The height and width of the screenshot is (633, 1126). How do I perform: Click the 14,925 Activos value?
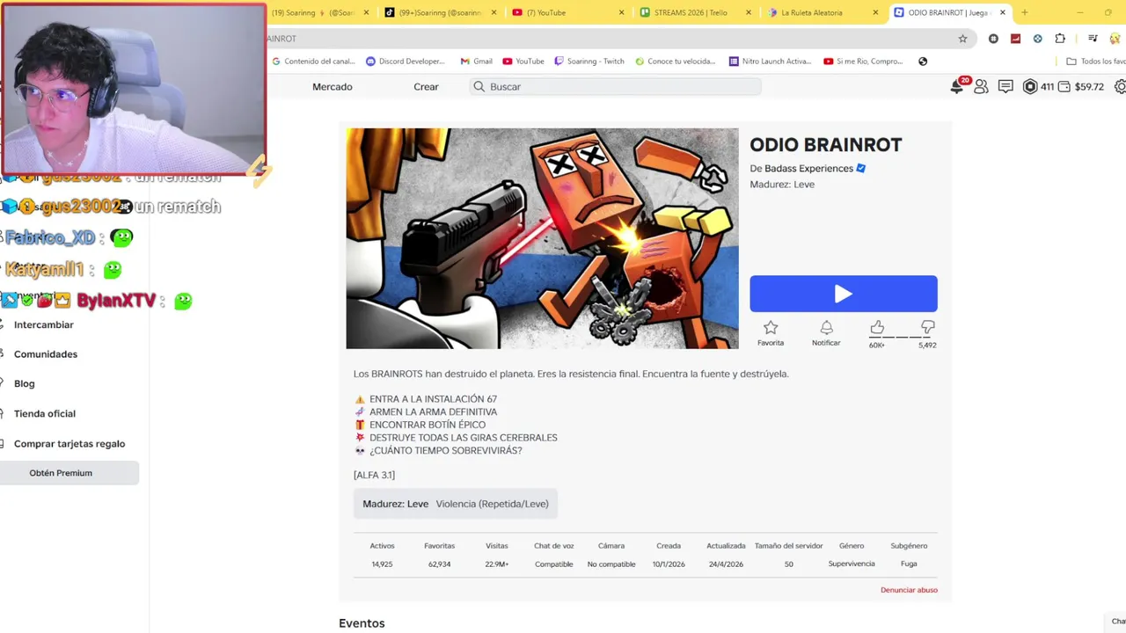(382, 564)
